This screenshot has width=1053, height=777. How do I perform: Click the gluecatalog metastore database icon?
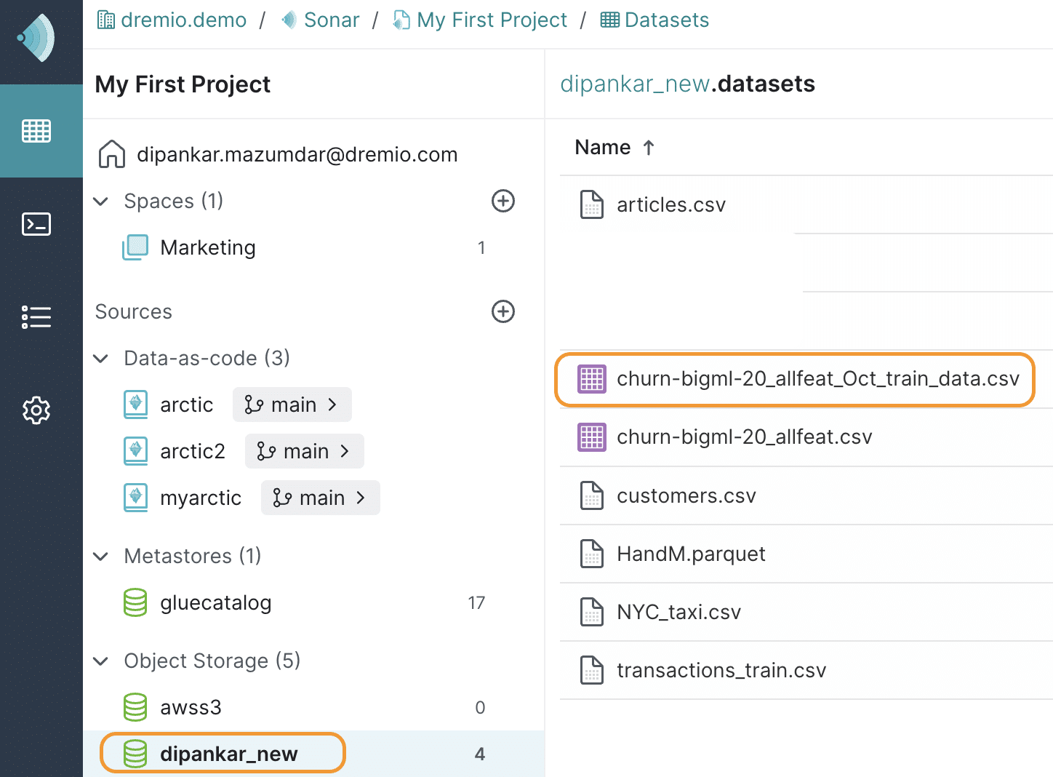coord(135,602)
